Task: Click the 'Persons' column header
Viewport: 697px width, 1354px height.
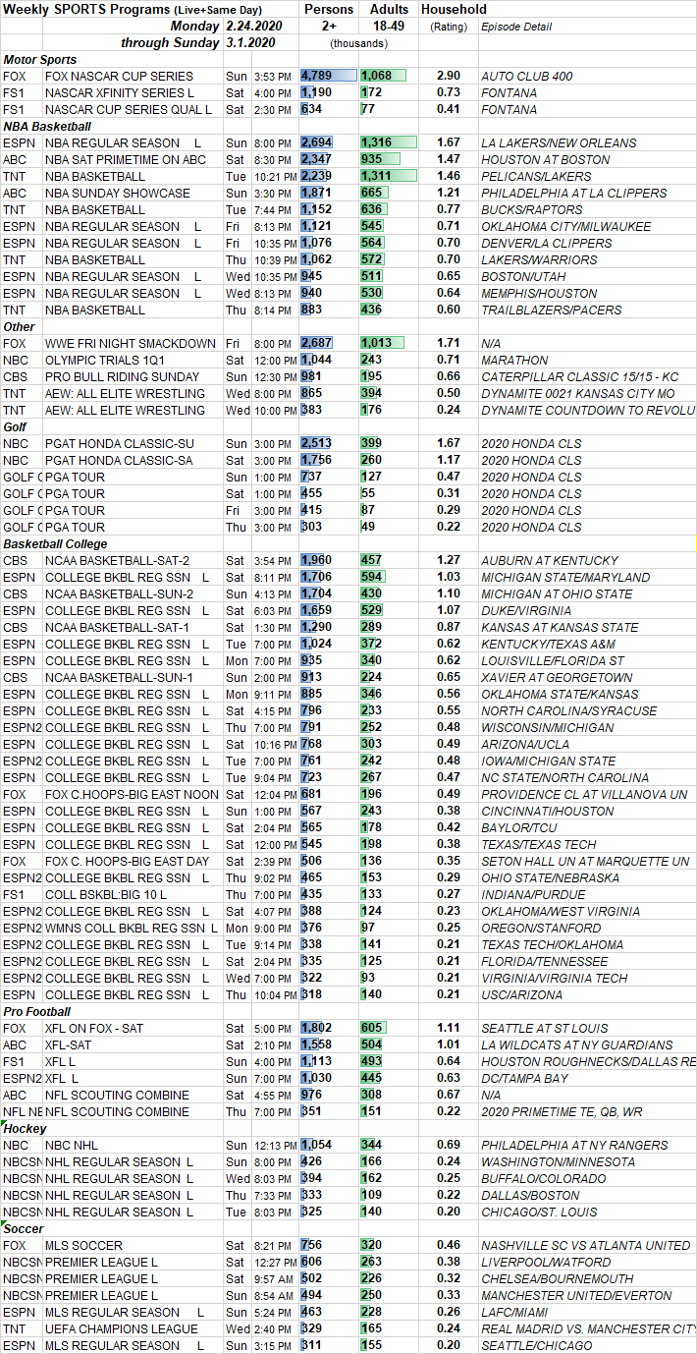Action: (329, 9)
